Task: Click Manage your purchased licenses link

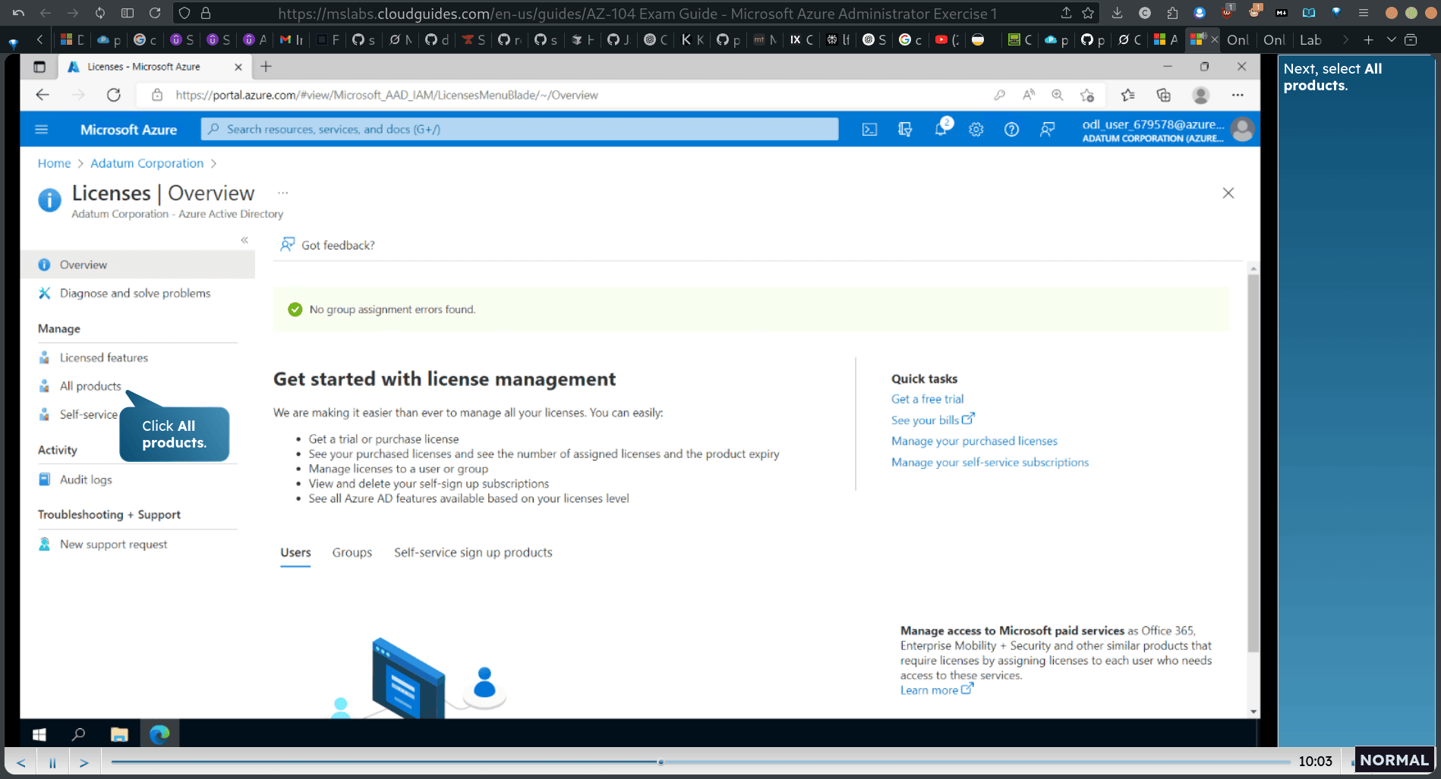Action: point(974,441)
